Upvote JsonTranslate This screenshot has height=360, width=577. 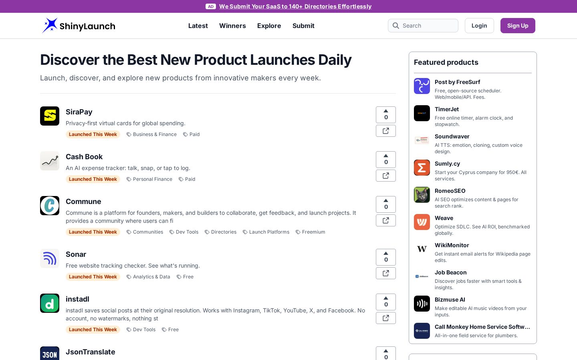pyautogui.click(x=386, y=354)
